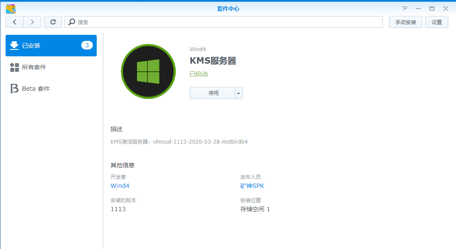The image size is (456, 249).
Task: Refresh the package list
Action: coord(53,22)
